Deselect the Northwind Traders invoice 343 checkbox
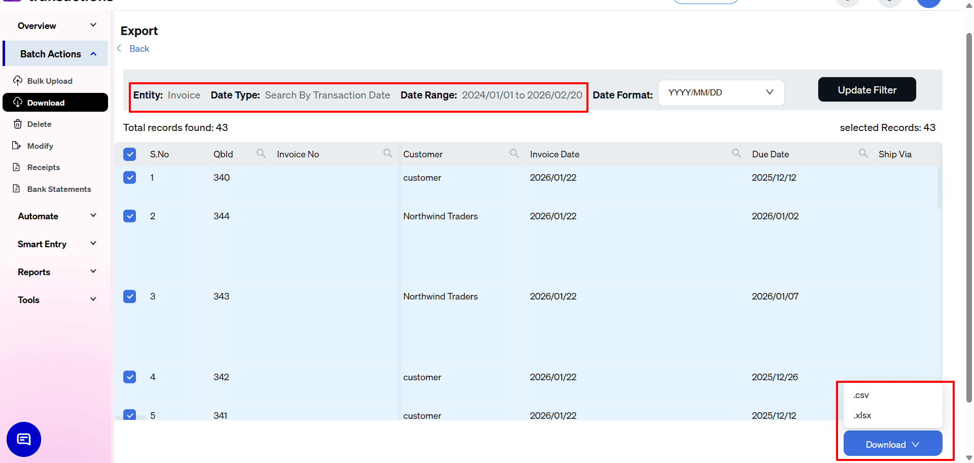The width and height of the screenshot is (974, 463). [130, 296]
